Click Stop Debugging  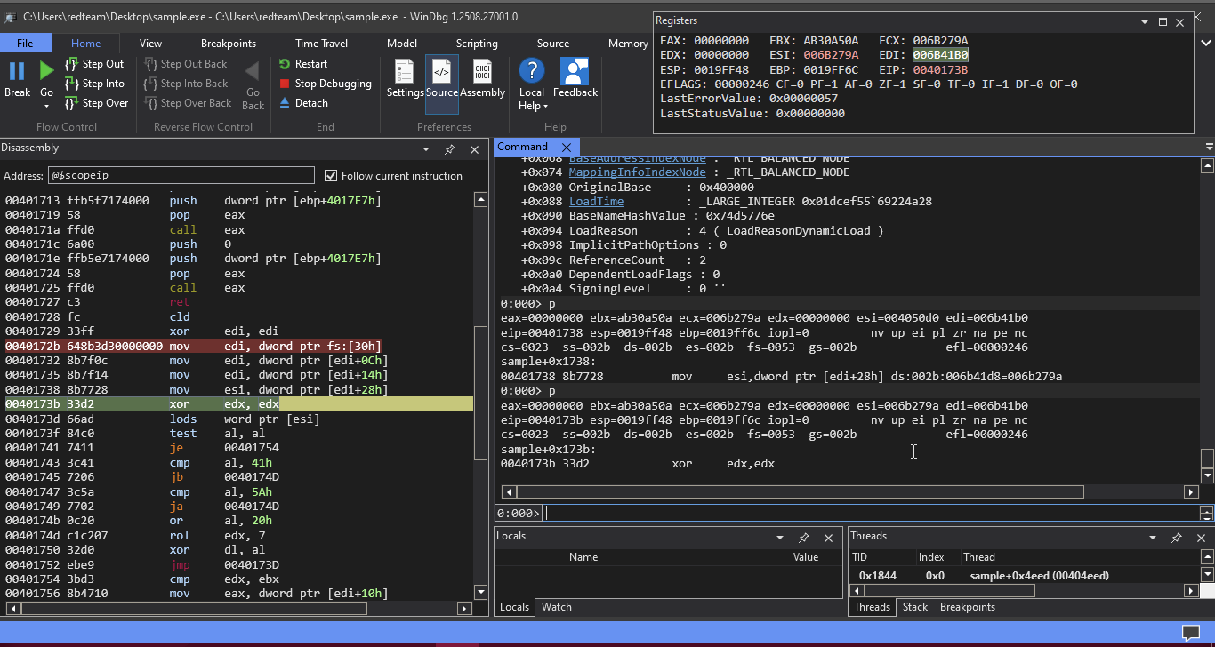[326, 84]
